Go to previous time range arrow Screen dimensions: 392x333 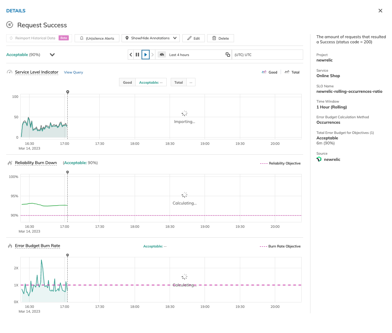(x=131, y=55)
